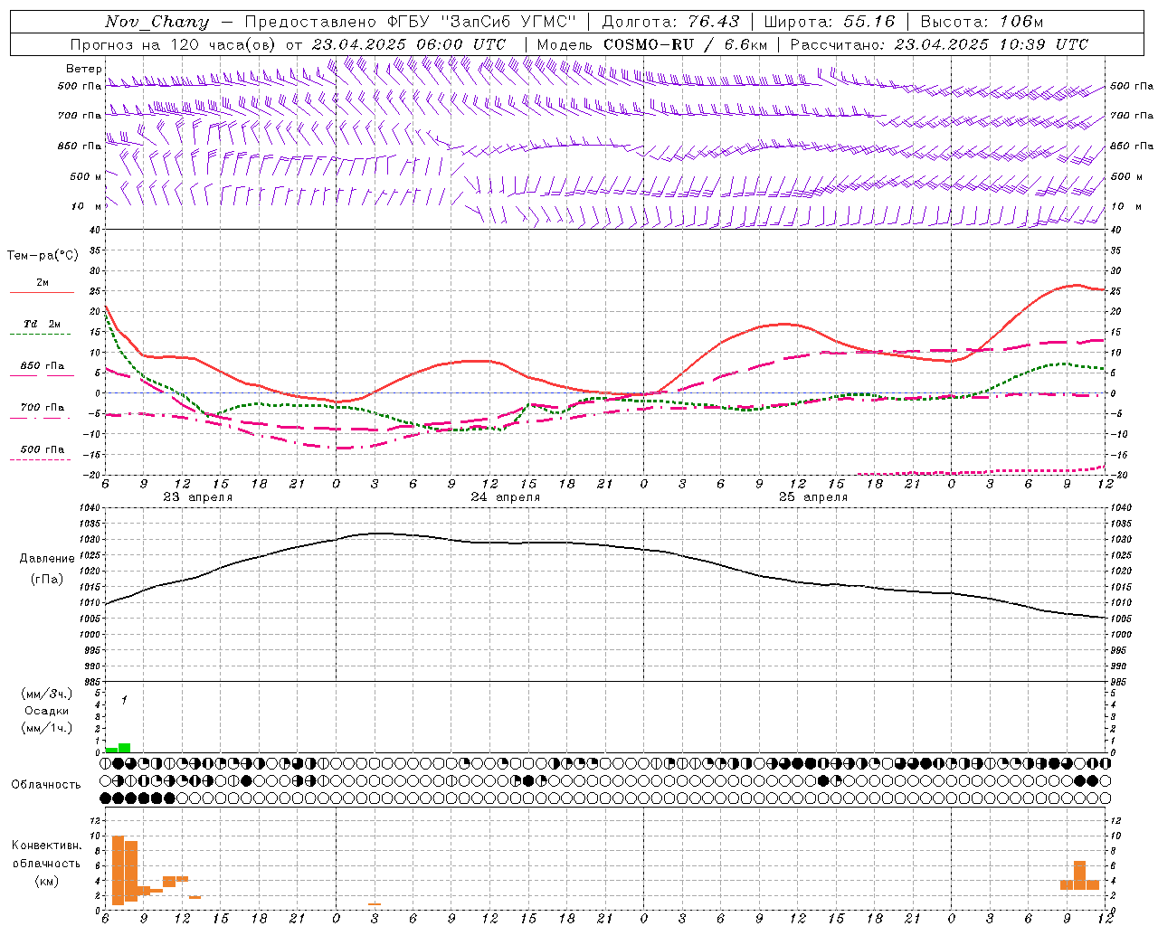Click the left 700 гПа wind level label
This screenshot has height=926, width=1158.
[x=81, y=116]
